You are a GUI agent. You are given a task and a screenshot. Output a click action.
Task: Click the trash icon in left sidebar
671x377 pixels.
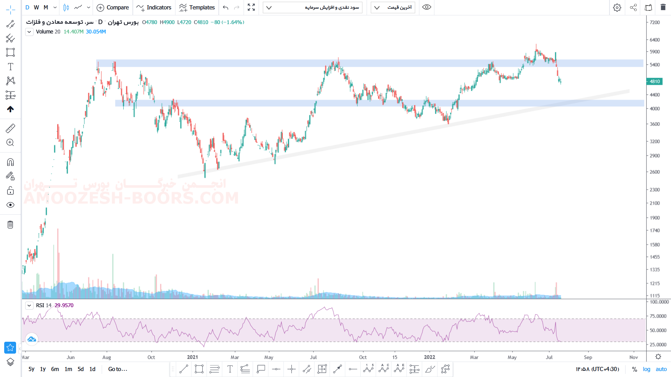(x=10, y=224)
